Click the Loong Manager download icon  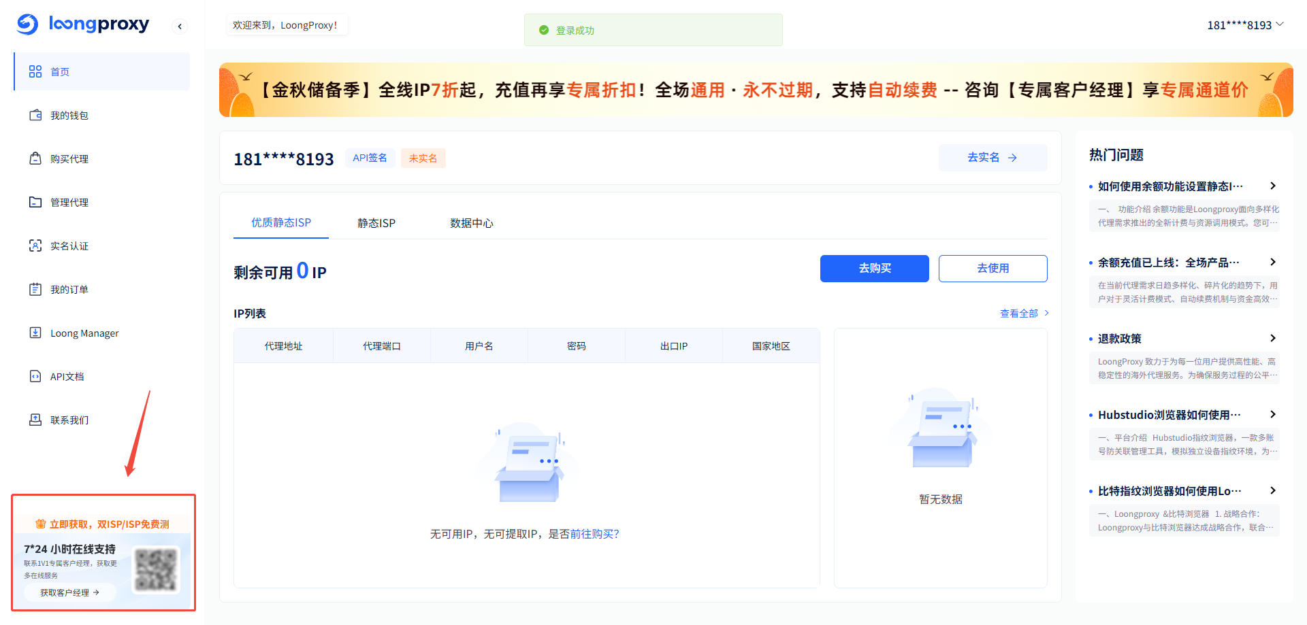click(35, 333)
